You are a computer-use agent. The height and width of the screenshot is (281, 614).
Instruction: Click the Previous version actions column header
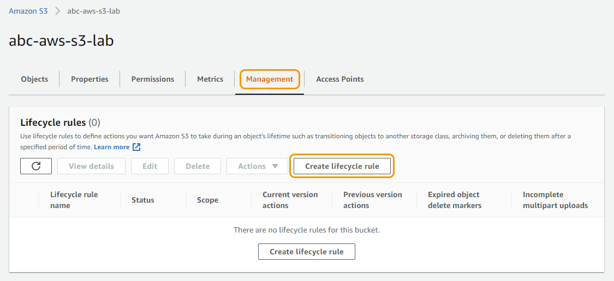(x=373, y=200)
